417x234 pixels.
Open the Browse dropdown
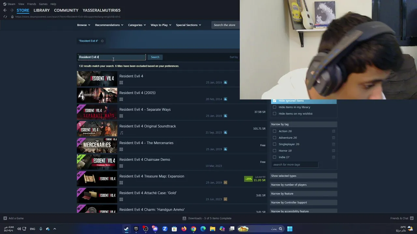click(83, 25)
